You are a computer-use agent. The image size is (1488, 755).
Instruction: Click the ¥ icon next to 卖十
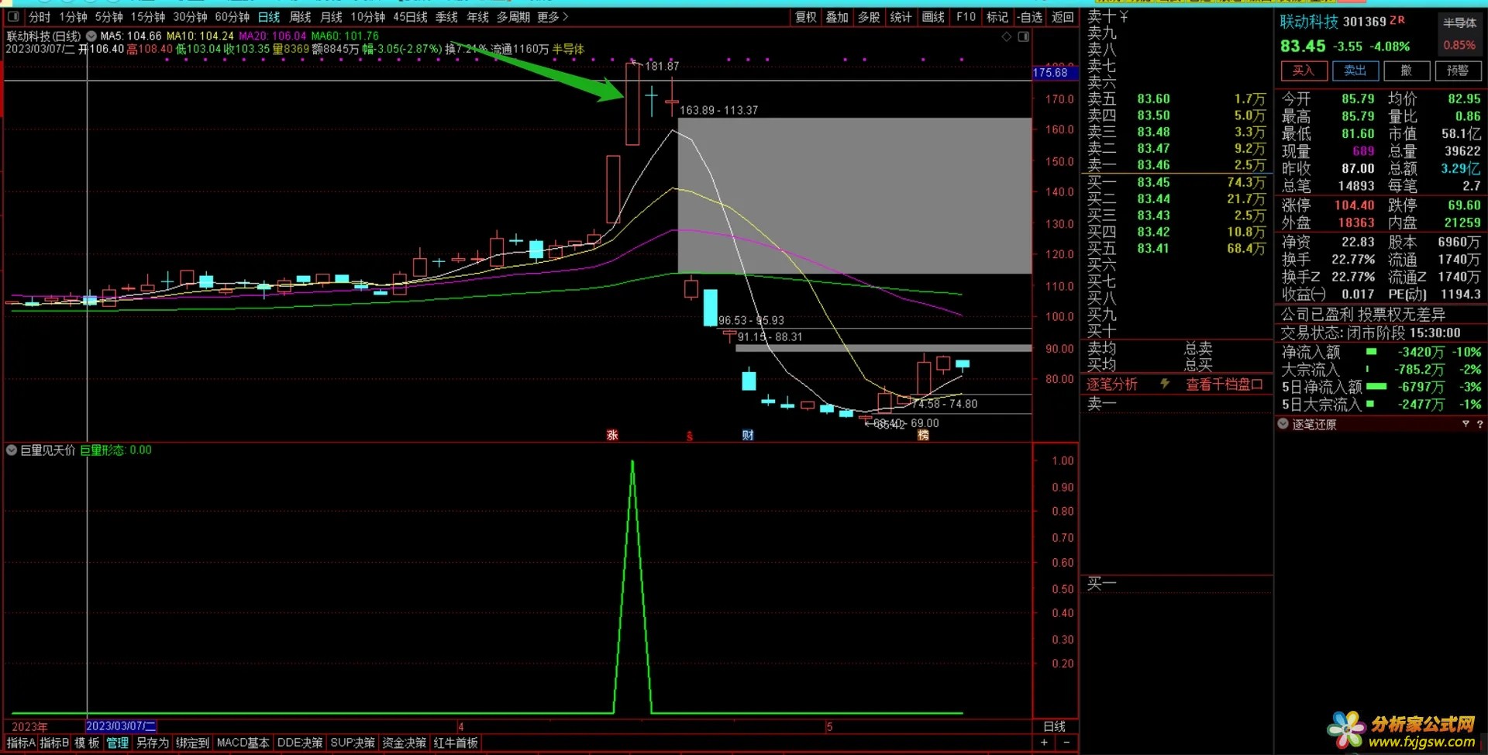[1124, 16]
